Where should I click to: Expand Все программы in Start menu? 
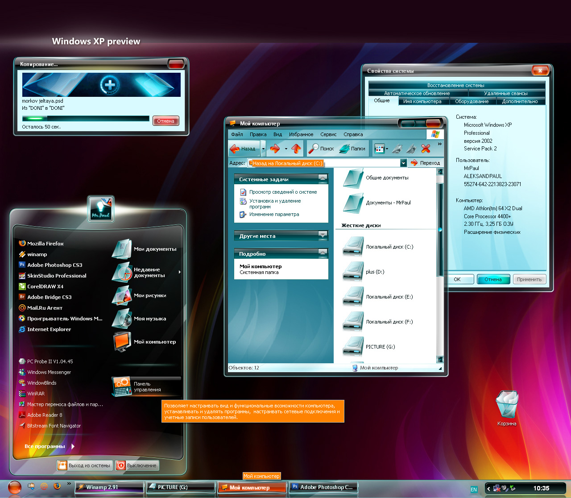coord(50,446)
